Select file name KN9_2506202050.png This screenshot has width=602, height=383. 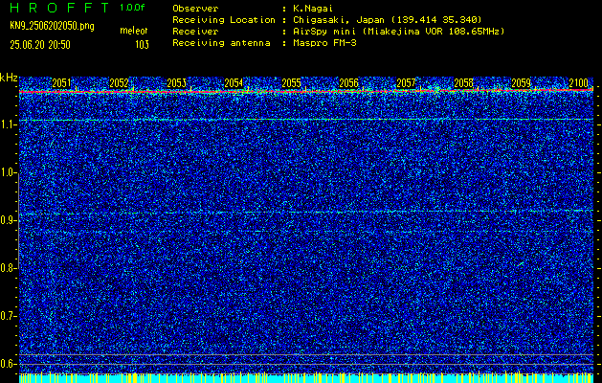[x=52, y=26]
